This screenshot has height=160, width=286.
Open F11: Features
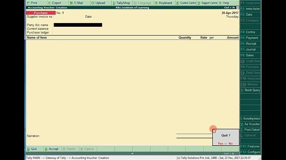pos(250,146)
